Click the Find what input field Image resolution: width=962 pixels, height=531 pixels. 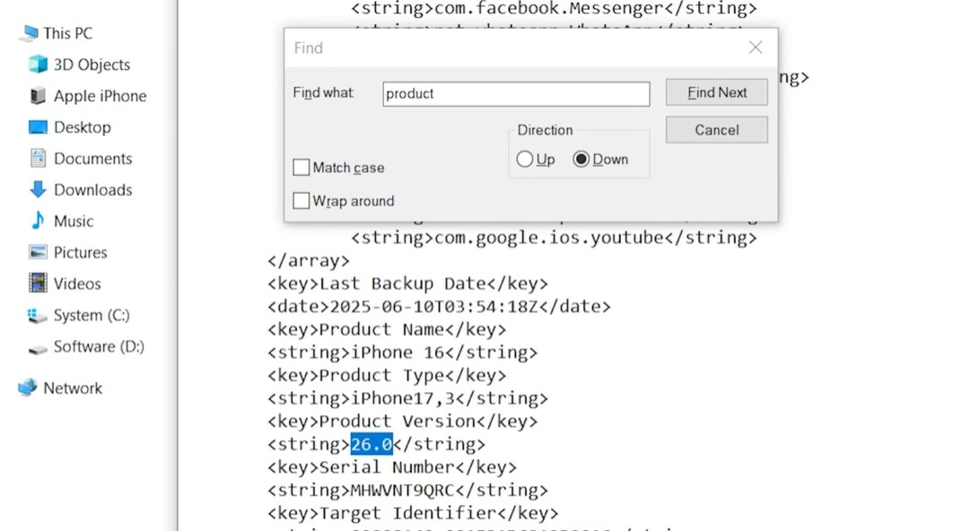point(516,94)
